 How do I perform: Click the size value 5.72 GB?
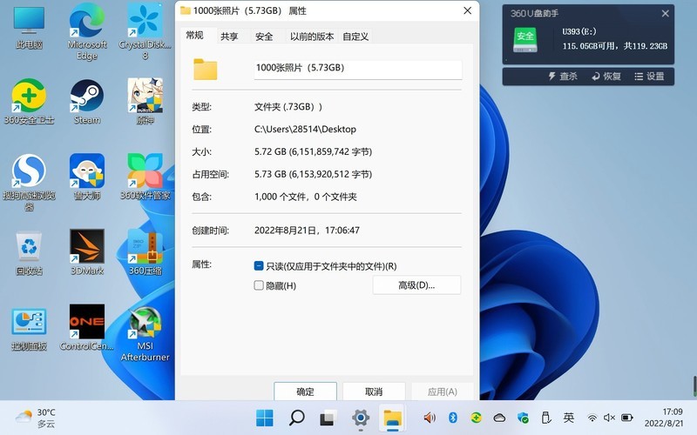point(313,151)
